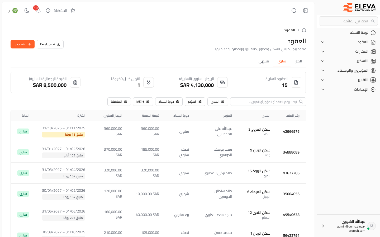Screen dimensions: 380x237
Task: Click the sidebar collapse icon in header
Action: (x=306, y=11)
